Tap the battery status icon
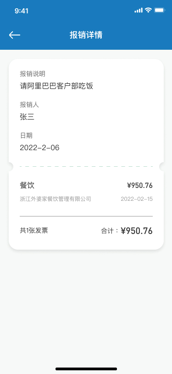This screenshot has height=374, width=172. 160,10
